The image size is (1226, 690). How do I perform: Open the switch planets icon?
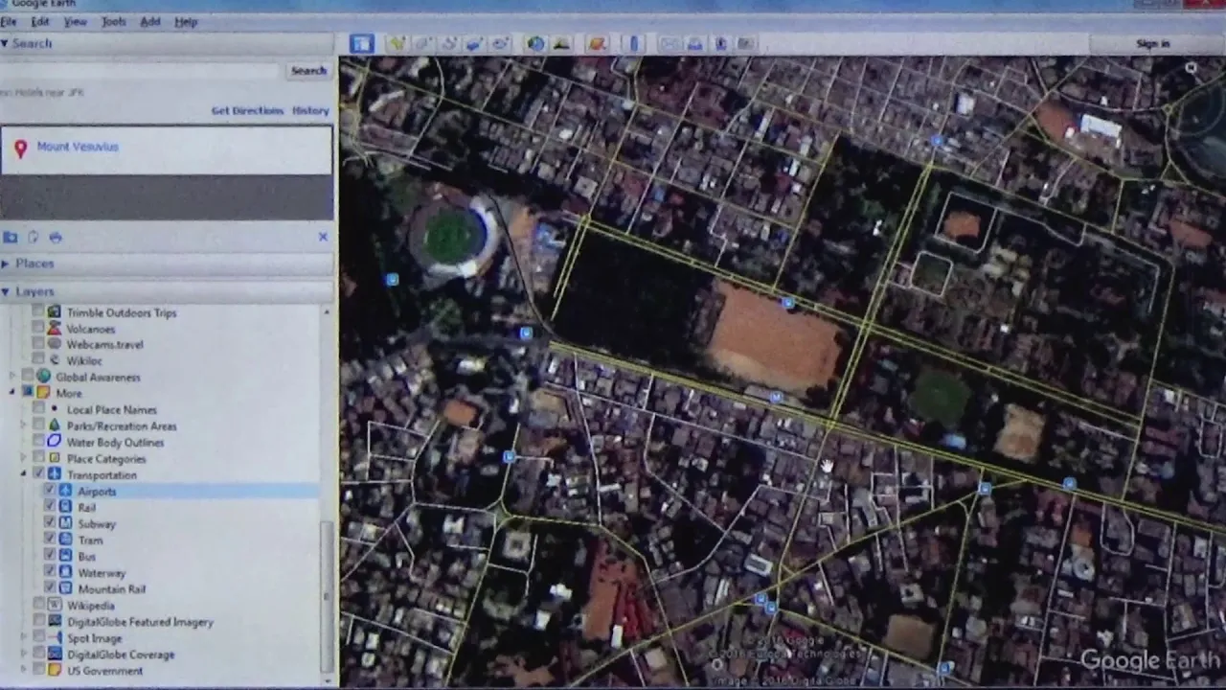coord(597,43)
